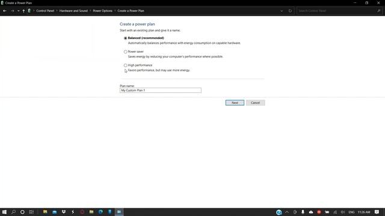
Task: Navigate to Power Options breadcrumb
Action: 103,11
